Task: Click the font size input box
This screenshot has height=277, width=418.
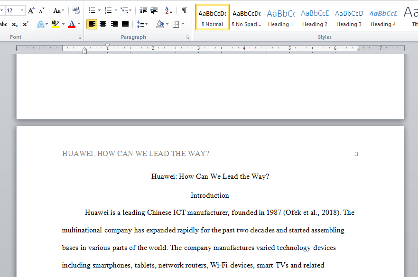Action: (x=12, y=10)
